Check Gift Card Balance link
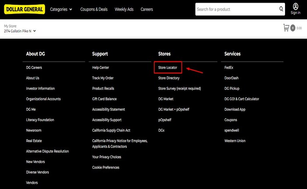Image resolution: width=307 pixels, height=189 pixels. [x=104, y=99]
